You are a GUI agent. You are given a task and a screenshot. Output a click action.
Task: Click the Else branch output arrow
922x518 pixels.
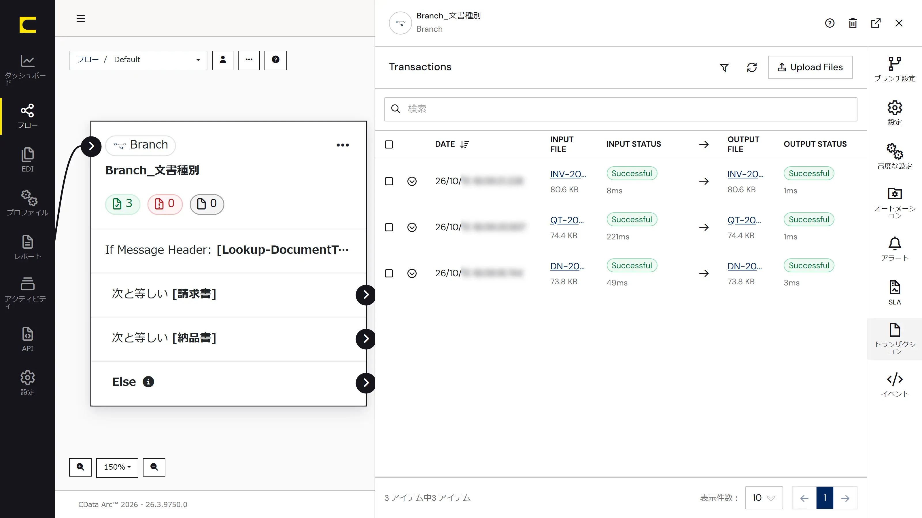coord(366,382)
